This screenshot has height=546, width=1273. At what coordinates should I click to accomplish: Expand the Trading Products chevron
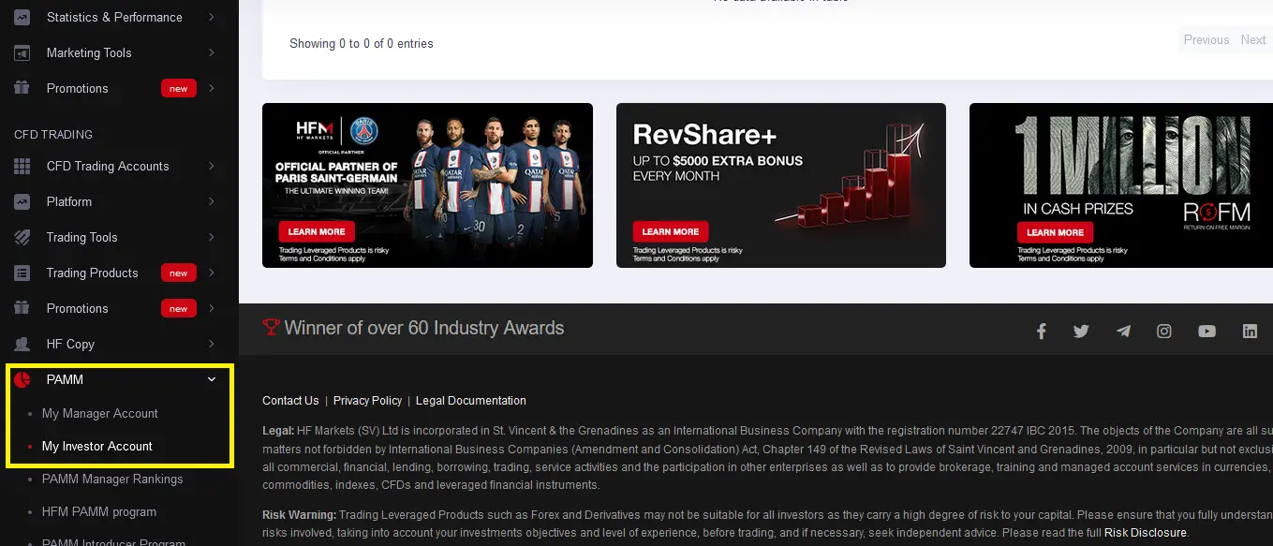coord(212,273)
